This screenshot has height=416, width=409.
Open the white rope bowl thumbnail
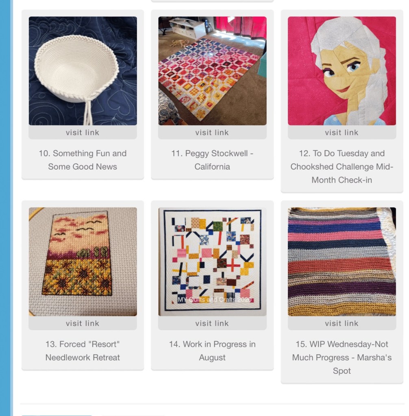(83, 71)
